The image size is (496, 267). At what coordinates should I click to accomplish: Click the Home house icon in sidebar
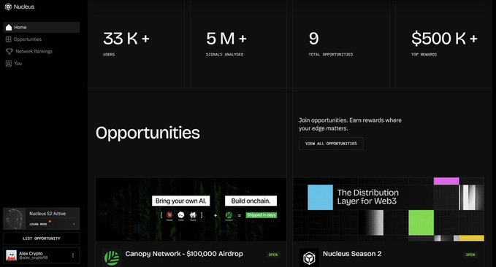pos(9,28)
